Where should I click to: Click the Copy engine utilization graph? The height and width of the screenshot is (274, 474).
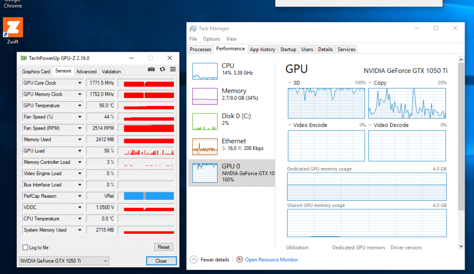click(407, 103)
